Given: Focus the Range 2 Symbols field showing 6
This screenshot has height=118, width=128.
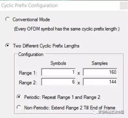Looking at the screenshot, I should (x=58, y=82).
